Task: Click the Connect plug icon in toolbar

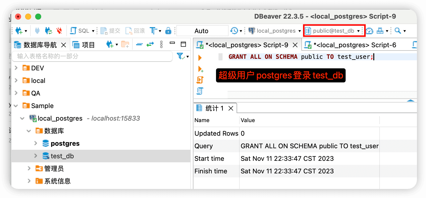Action: tap(37, 31)
